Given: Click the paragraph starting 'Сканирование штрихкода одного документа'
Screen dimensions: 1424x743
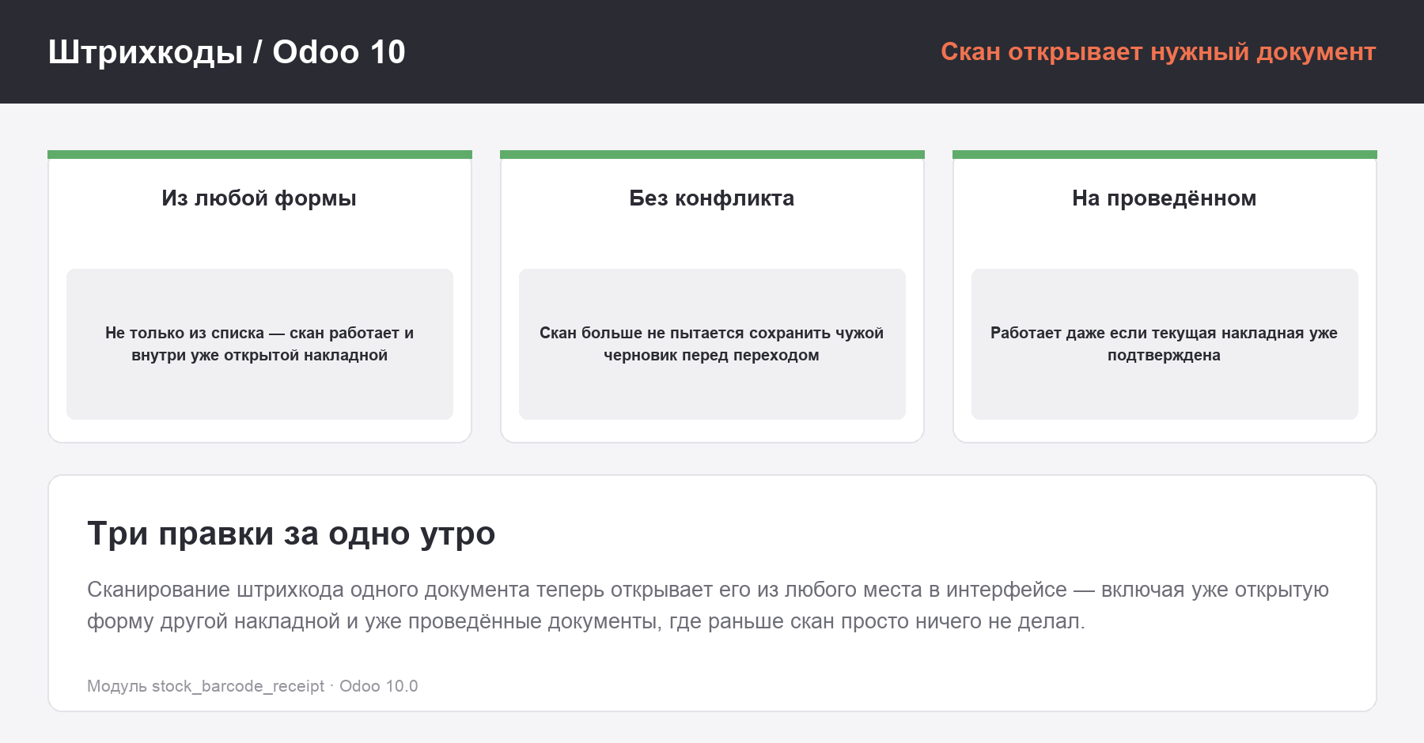Looking at the screenshot, I should 708,605.
